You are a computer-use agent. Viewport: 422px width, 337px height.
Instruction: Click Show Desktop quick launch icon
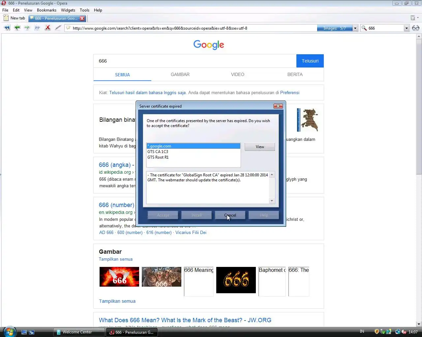point(24,332)
